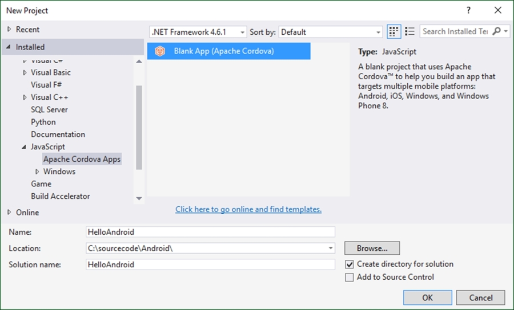
Task: Open the Sort by Default dropdown
Action: coord(331,32)
